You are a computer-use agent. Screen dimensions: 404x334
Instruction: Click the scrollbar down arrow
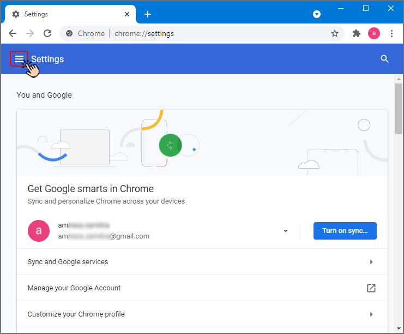click(399, 329)
